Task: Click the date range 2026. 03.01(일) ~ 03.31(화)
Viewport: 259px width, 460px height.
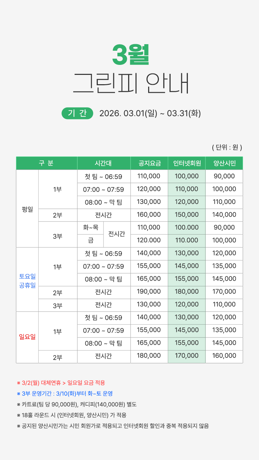Action: pyautogui.click(x=150, y=113)
